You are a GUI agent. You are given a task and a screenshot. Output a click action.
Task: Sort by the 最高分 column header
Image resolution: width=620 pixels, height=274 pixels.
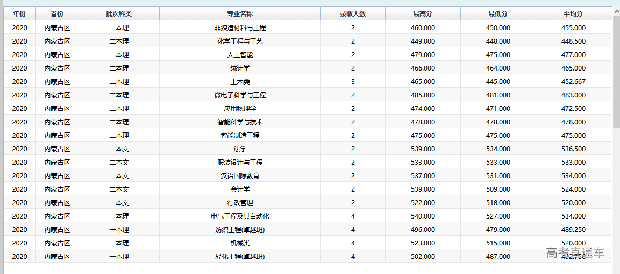(x=423, y=14)
